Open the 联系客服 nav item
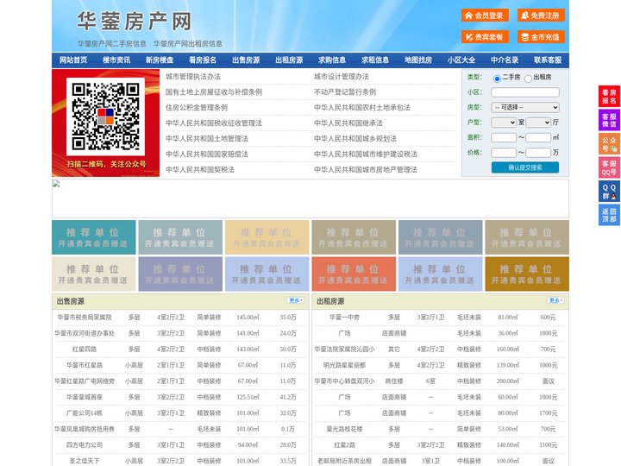This screenshot has height=466, width=621. click(548, 60)
